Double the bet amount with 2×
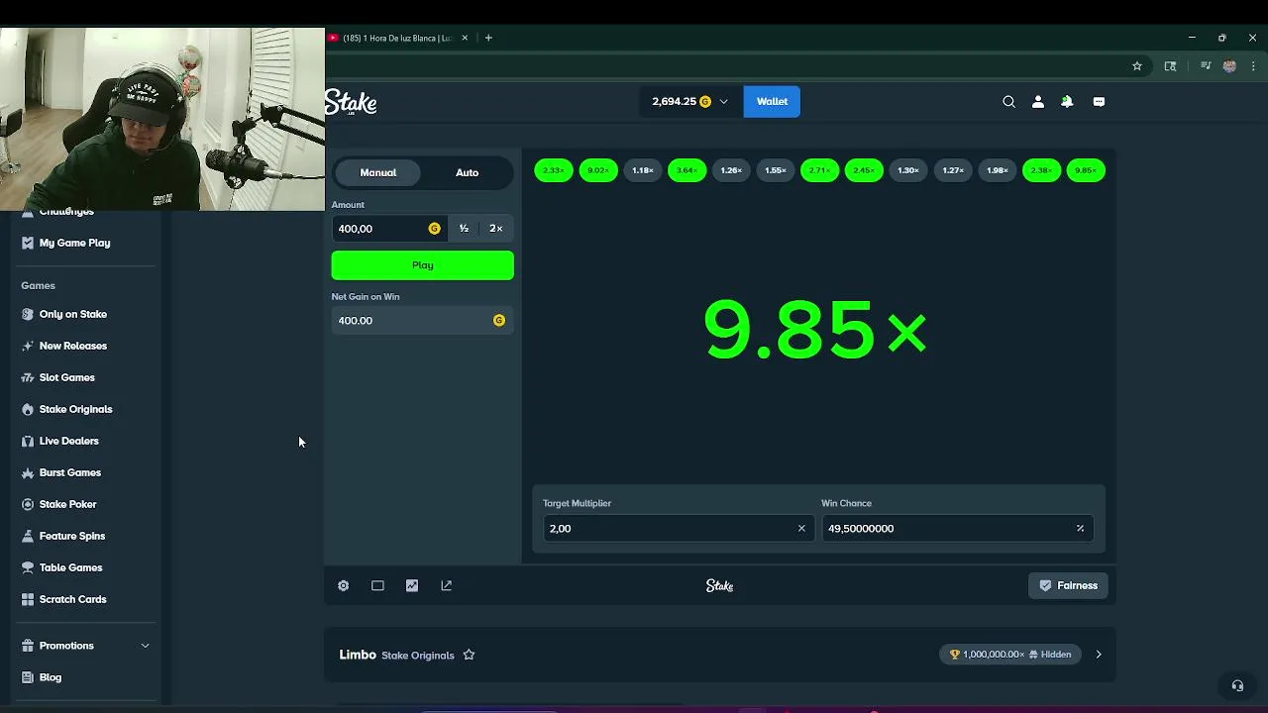 click(496, 229)
